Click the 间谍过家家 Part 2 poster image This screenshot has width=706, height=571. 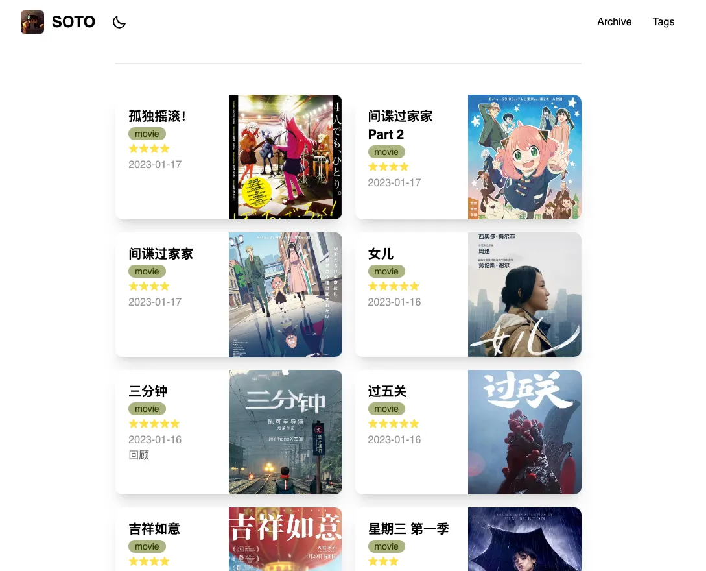524,157
